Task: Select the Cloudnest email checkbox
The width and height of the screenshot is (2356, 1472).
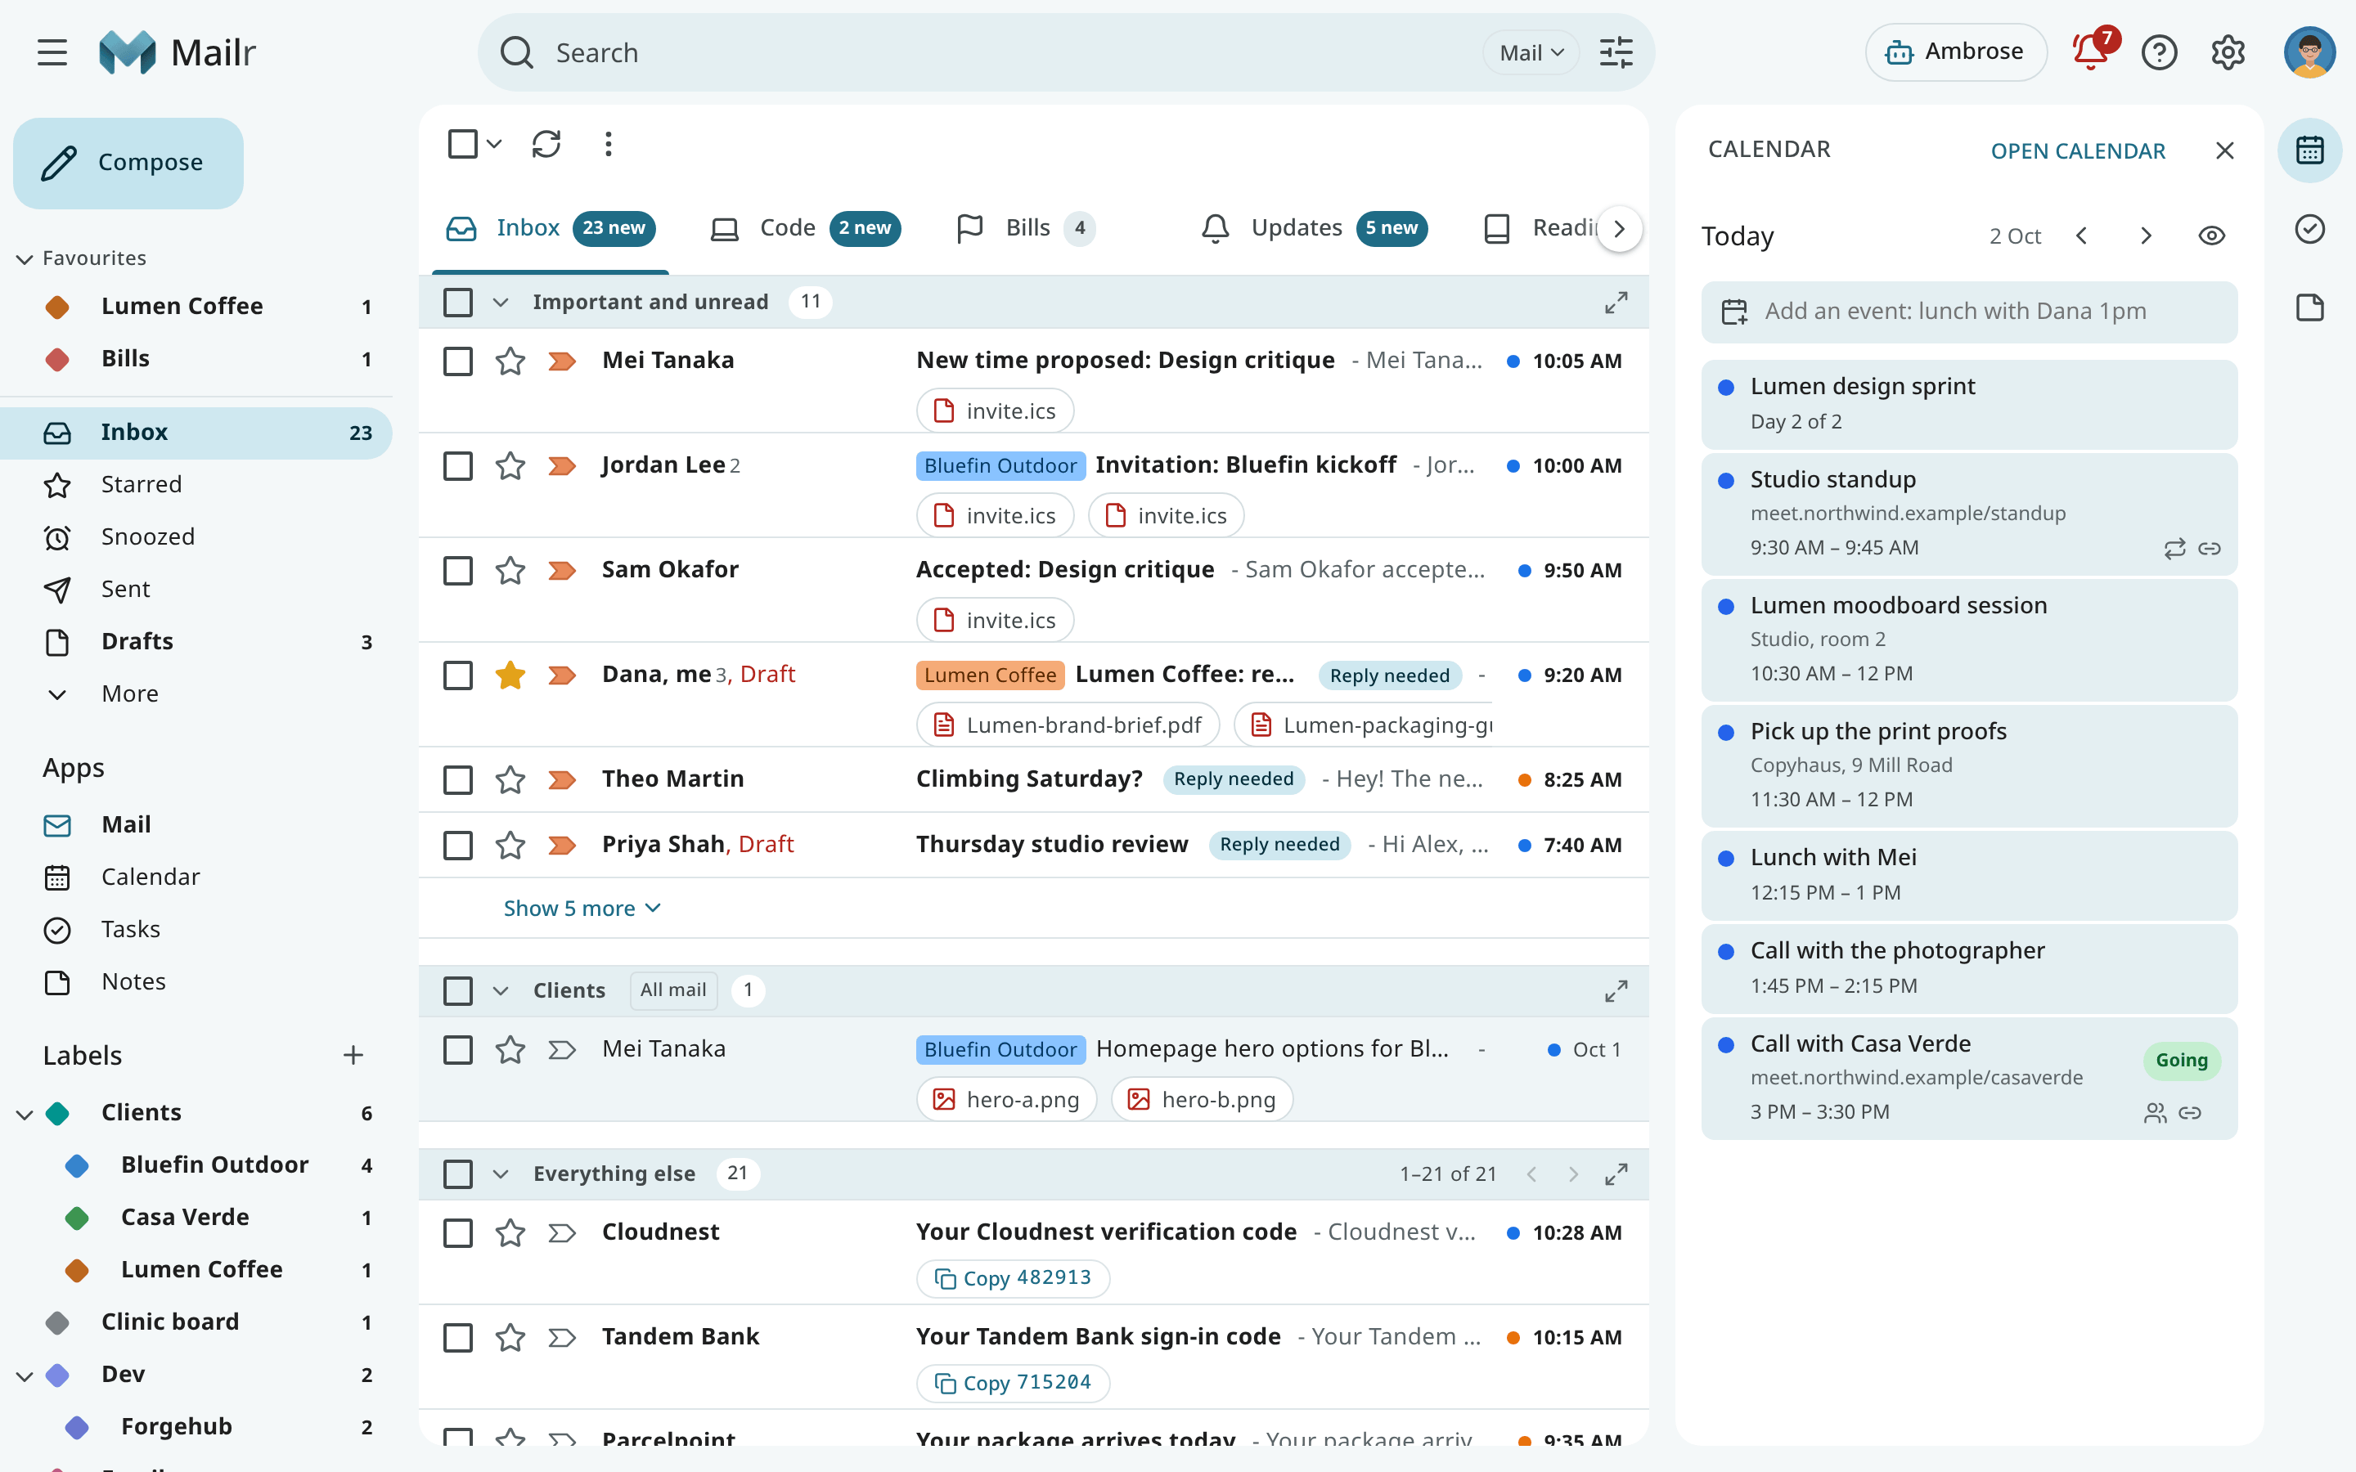Action: (457, 1233)
